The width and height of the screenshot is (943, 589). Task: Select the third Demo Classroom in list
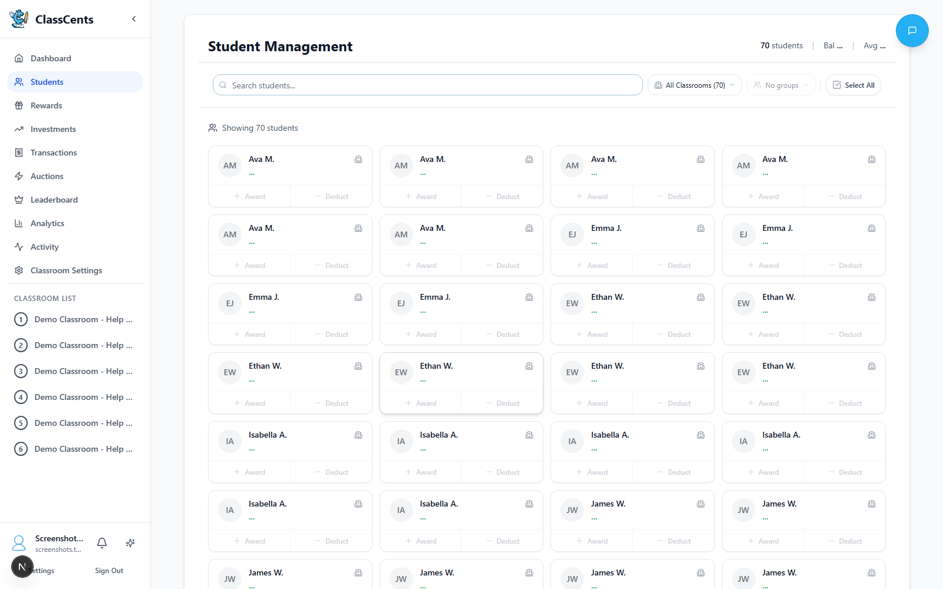[x=75, y=371]
